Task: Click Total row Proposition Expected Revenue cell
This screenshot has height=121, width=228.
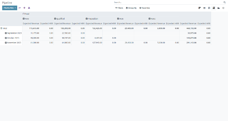Action: (94, 28)
